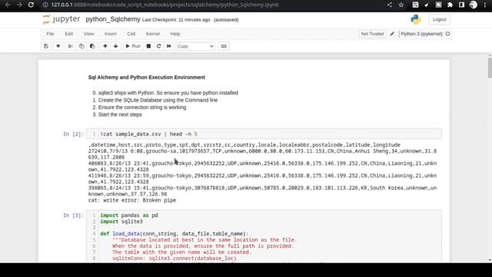Save and checkpoint the notebook

(x=46, y=46)
